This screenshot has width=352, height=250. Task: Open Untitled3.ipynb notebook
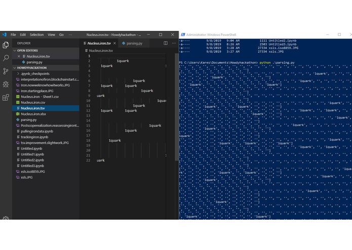[46, 165]
